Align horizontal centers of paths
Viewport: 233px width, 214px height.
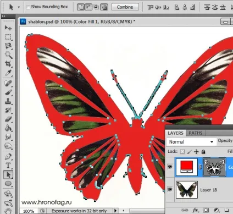pos(185,7)
